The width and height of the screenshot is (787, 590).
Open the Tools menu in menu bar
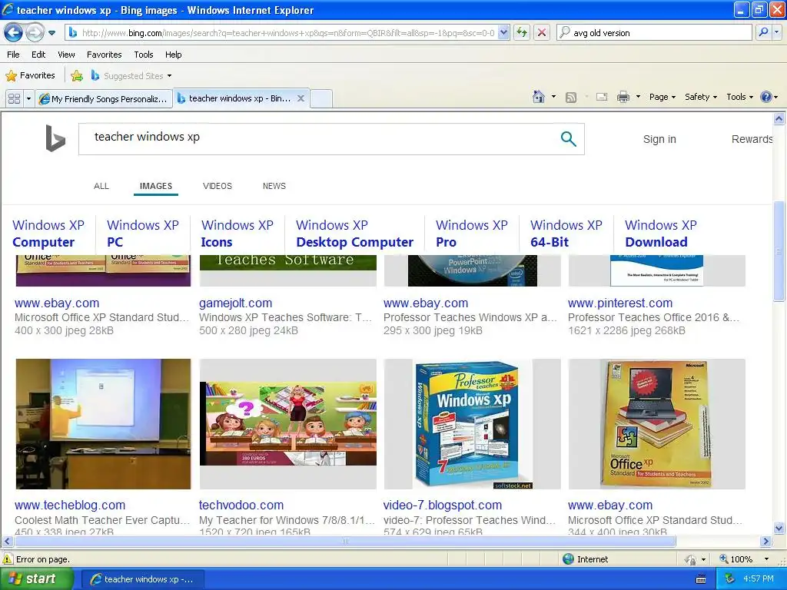pyautogui.click(x=144, y=55)
